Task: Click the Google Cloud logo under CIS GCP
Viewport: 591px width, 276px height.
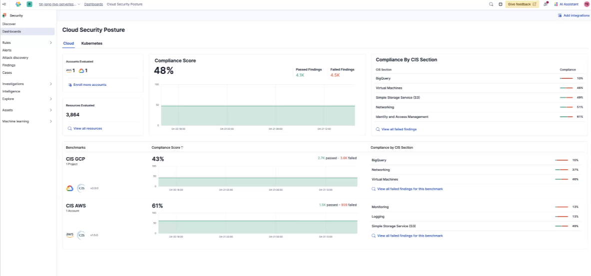Action: [70, 188]
